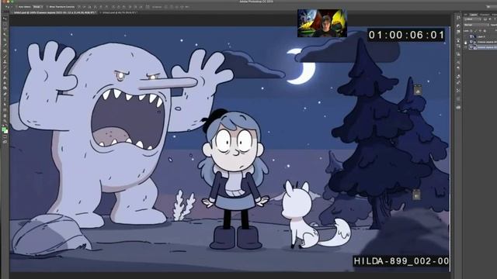Viewport: 497px width, 279px height.
Task: Open the Layers panel tab
Action: 473,15
